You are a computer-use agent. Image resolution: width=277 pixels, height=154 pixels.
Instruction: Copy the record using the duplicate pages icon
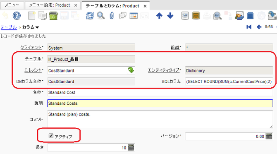43,16
